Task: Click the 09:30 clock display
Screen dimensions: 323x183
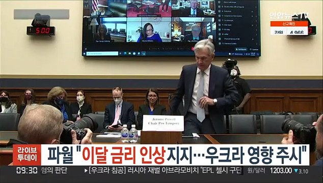Action: [x=27, y=170]
